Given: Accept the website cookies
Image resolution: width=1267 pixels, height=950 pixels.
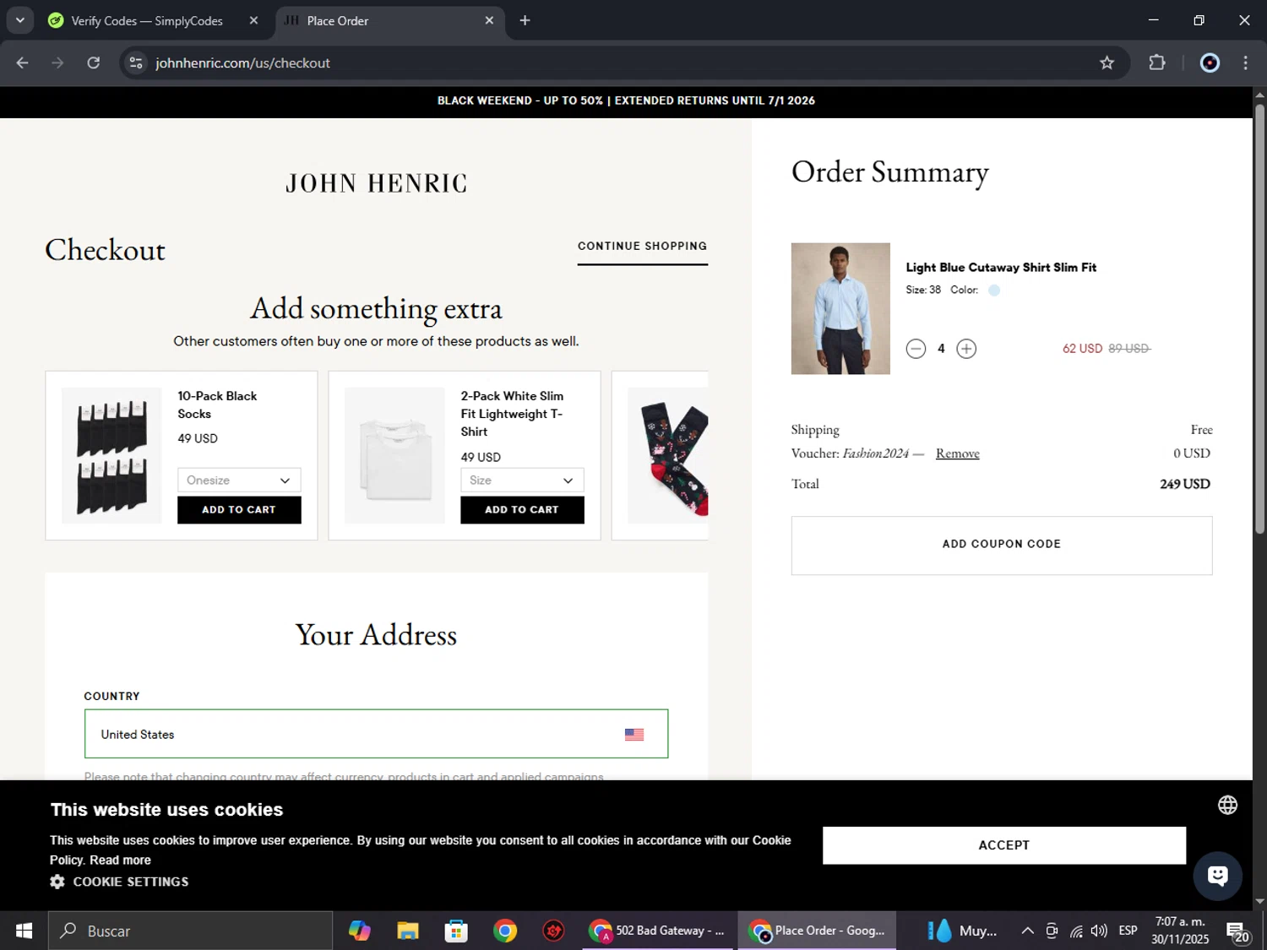Looking at the screenshot, I should point(1003,845).
